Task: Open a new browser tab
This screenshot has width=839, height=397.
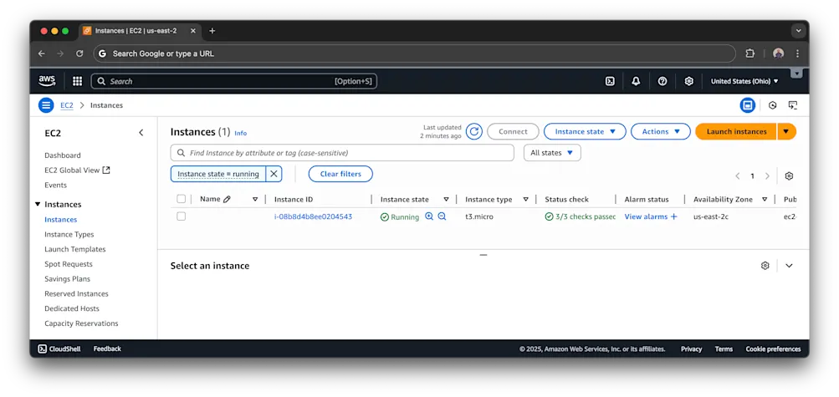Action: point(212,31)
